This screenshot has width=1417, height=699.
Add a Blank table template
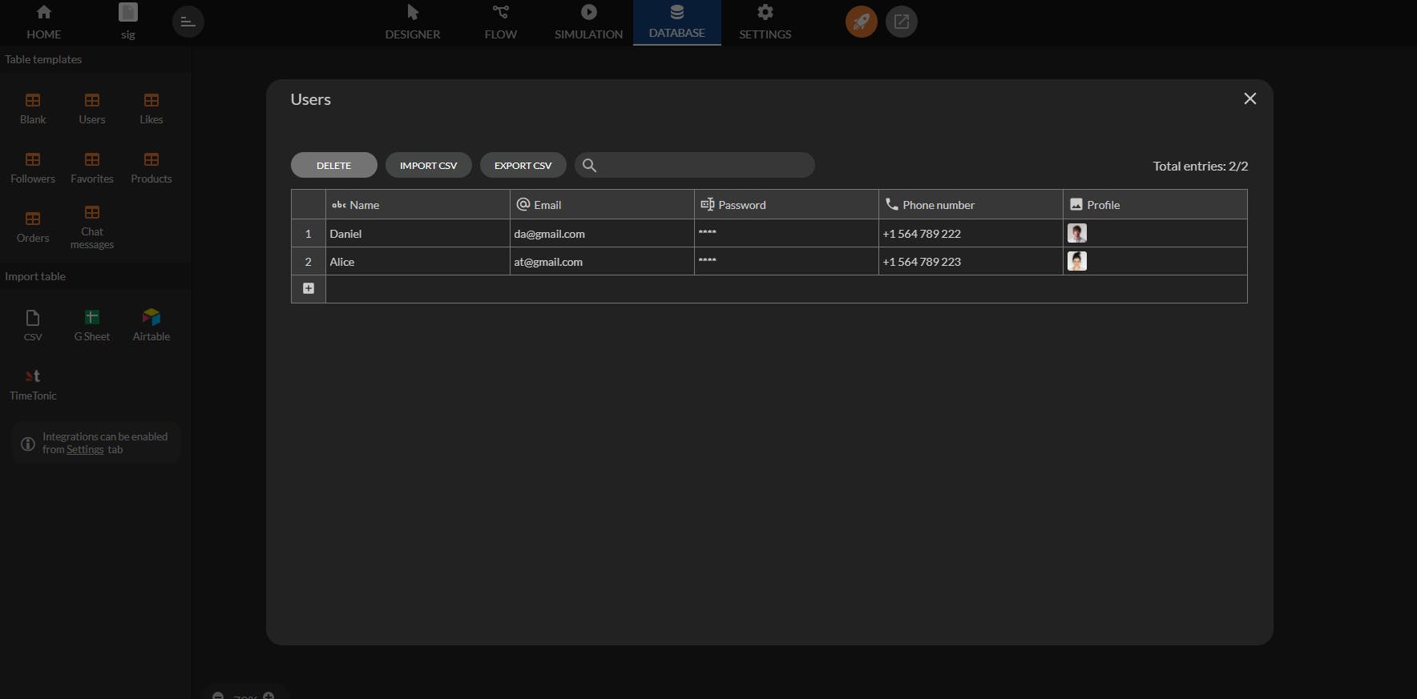pos(33,109)
